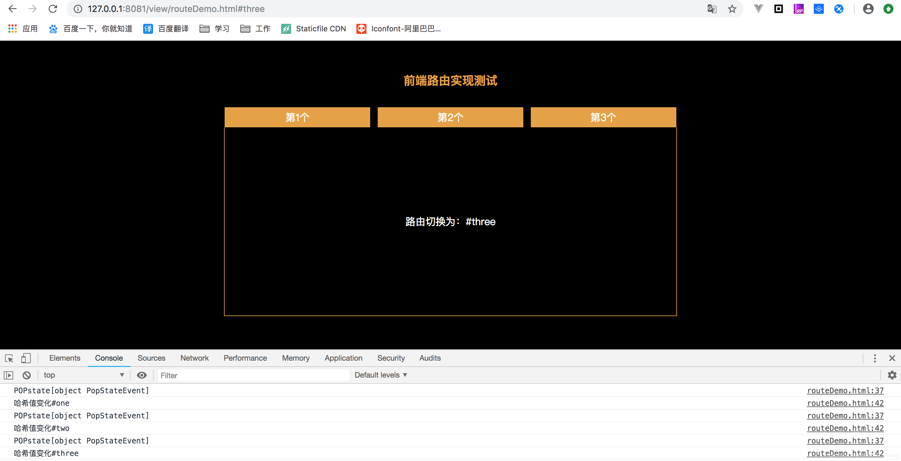This screenshot has width=901, height=461.
Task: Go back with the browser back arrow
Action: click(x=13, y=9)
